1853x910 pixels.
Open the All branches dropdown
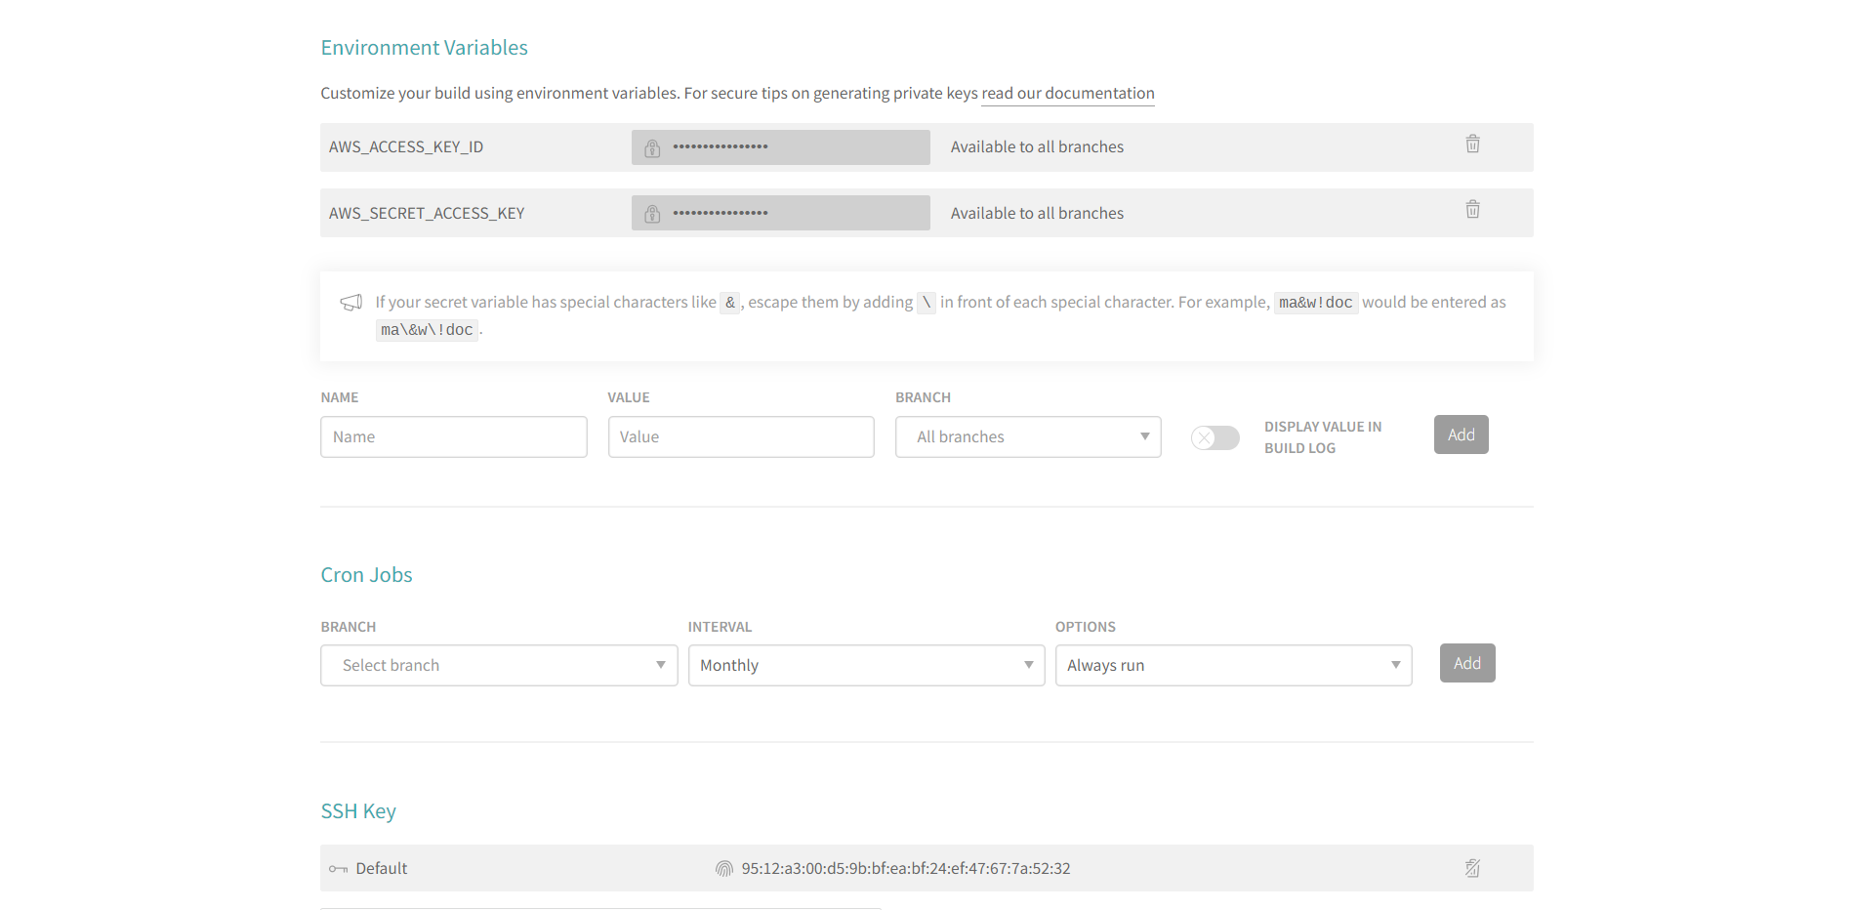click(1028, 436)
